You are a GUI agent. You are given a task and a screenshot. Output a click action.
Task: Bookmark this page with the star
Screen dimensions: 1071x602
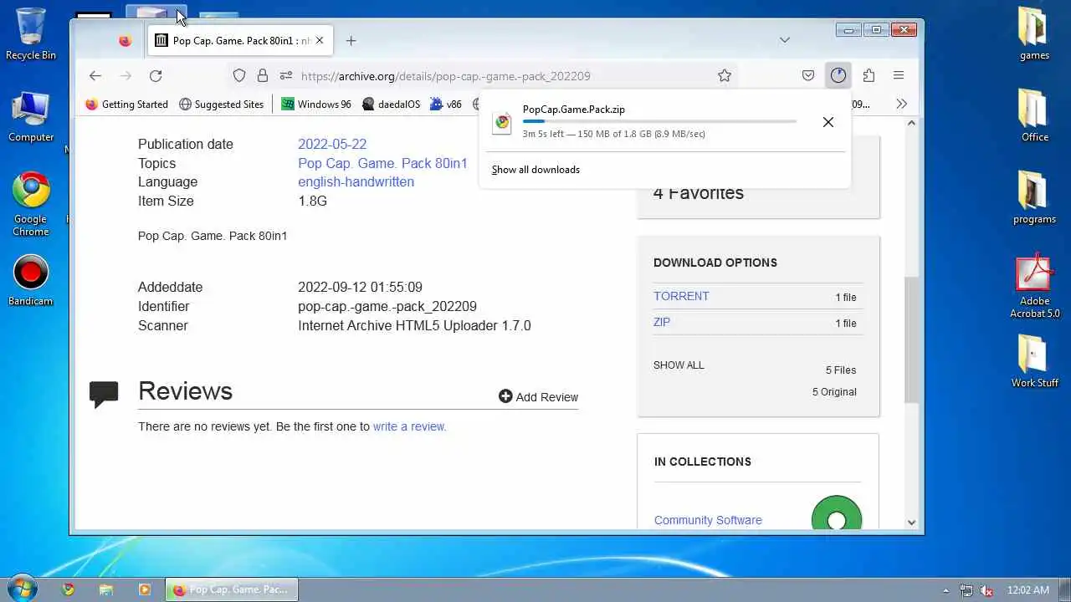(725, 76)
